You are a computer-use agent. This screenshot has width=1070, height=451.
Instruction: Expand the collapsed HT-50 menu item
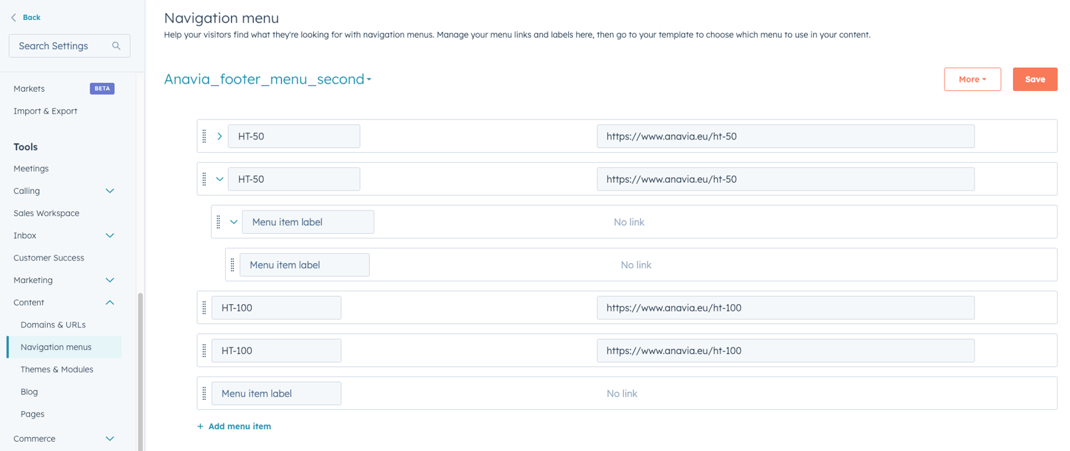220,136
